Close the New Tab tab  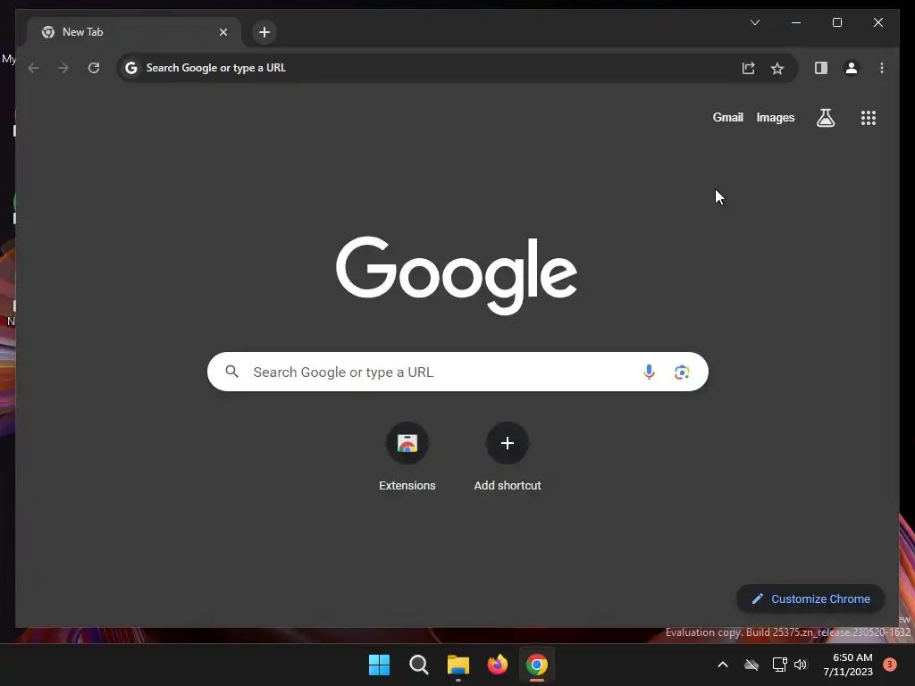coord(222,32)
